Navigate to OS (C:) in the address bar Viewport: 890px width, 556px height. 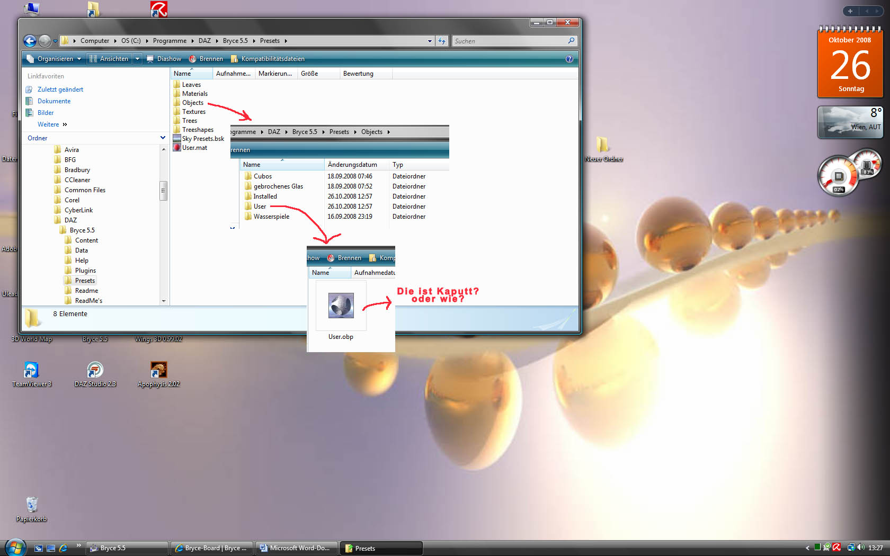(131, 41)
